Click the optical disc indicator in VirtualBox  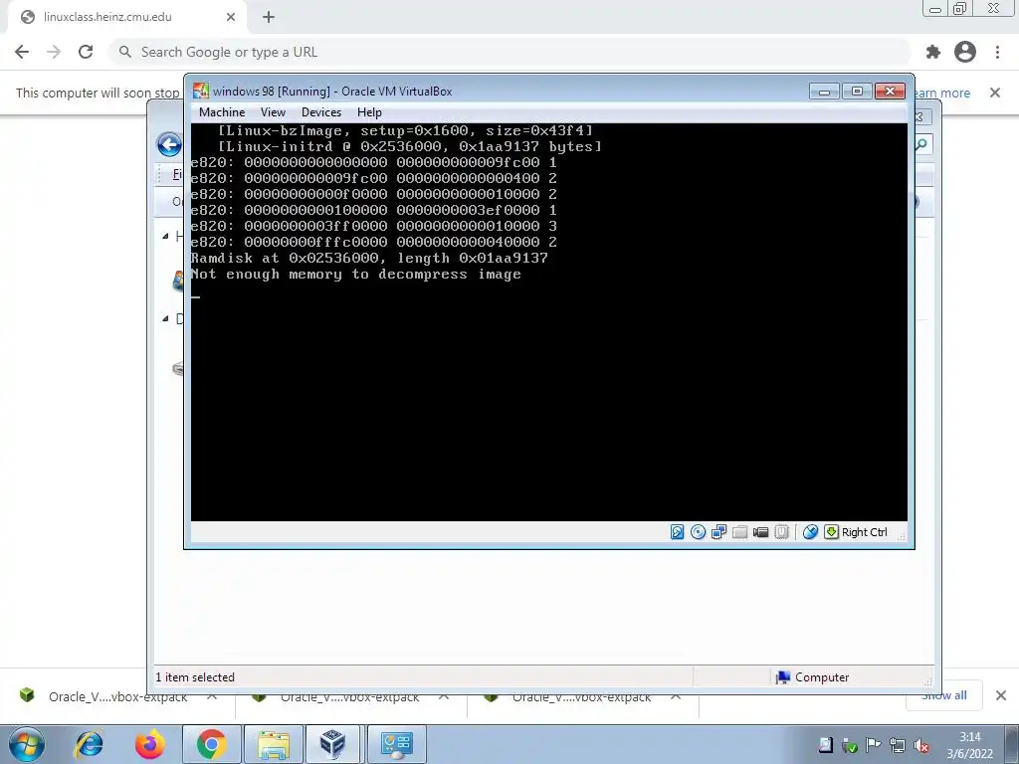pyautogui.click(x=698, y=532)
